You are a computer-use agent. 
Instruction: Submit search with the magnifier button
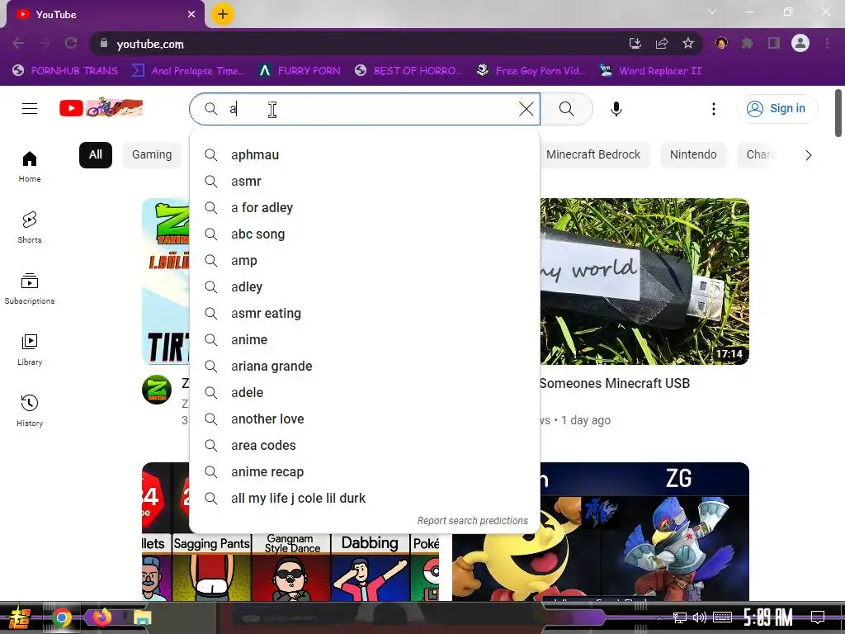click(x=566, y=109)
